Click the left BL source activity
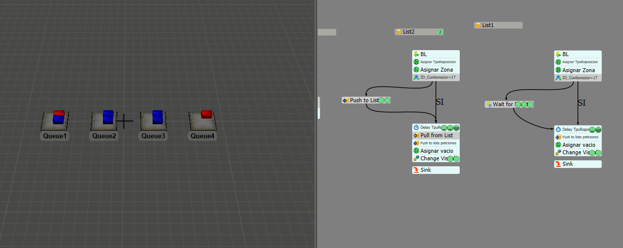Screen dimensions: 623x248 click(436, 54)
